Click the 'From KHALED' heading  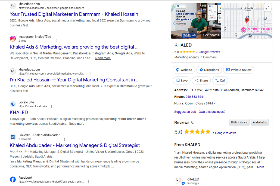click(x=187, y=145)
